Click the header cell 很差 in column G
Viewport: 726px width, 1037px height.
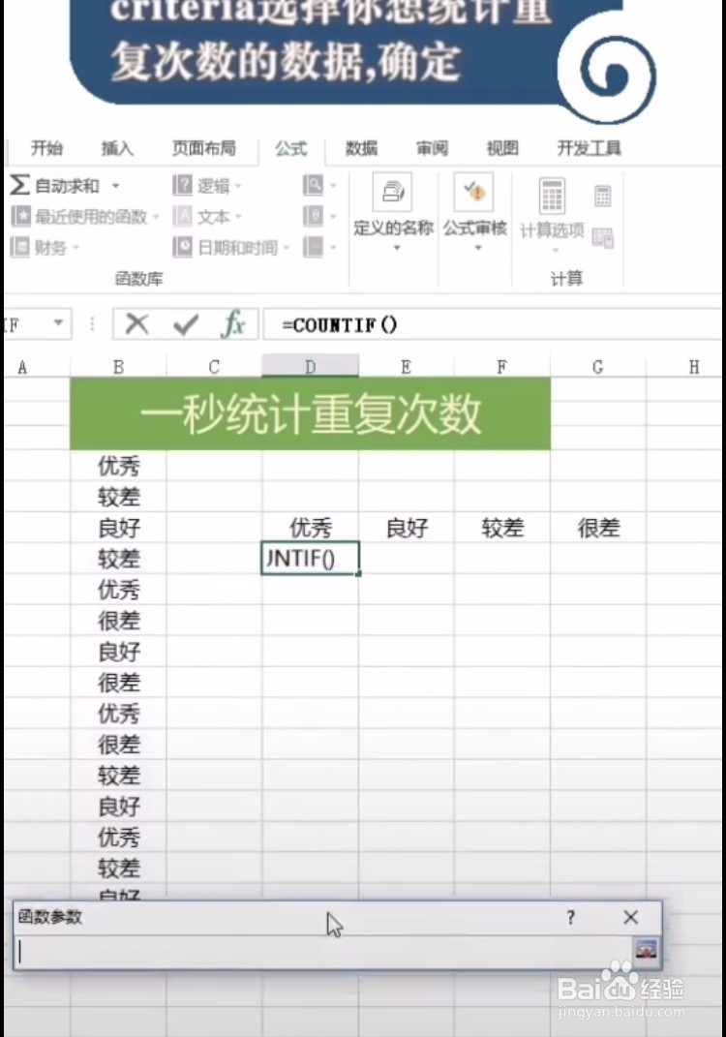[597, 527]
